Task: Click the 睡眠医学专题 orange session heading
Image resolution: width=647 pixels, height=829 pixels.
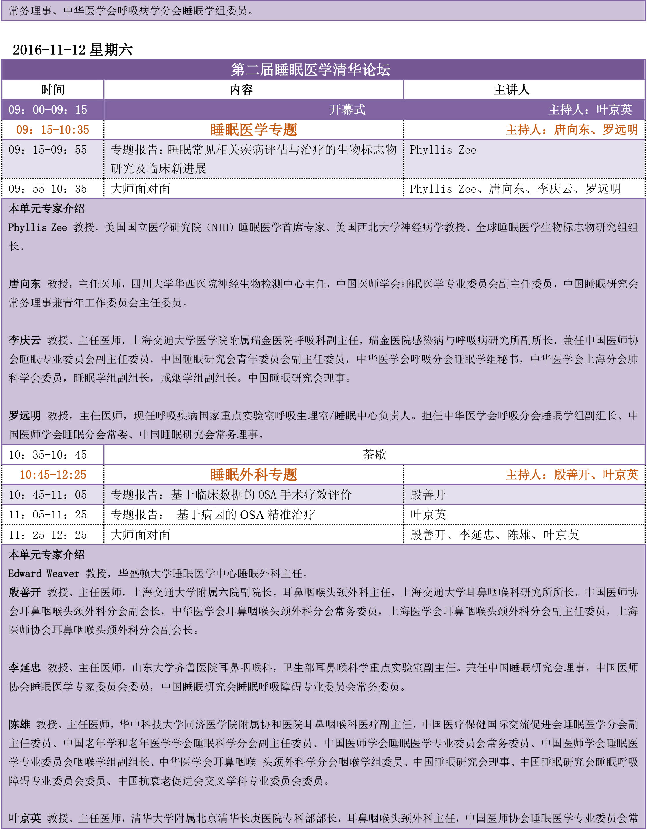Action: coord(253,130)
